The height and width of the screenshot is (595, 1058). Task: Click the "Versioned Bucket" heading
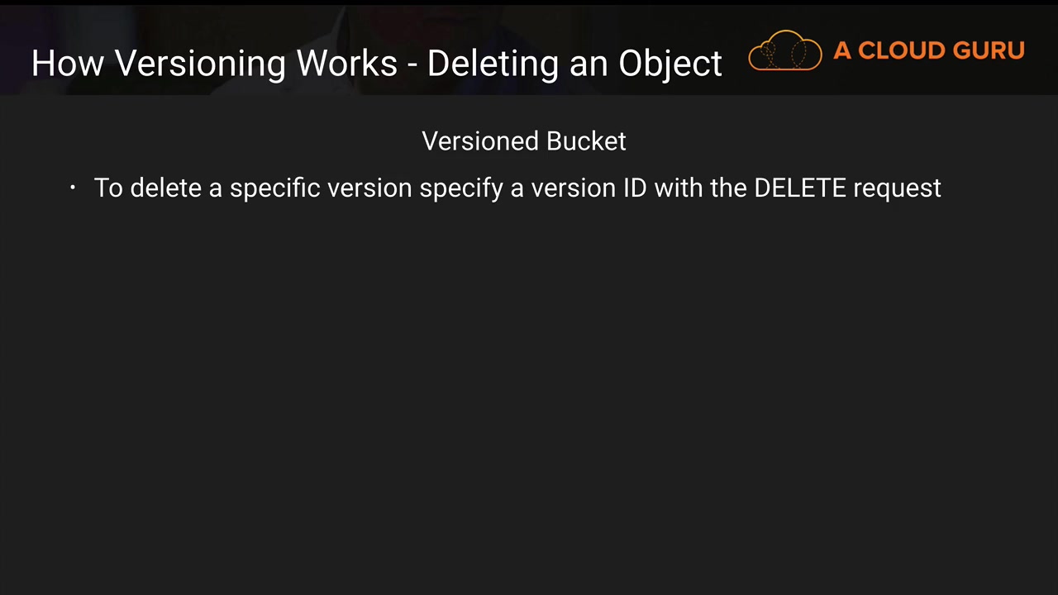[524, 141]
